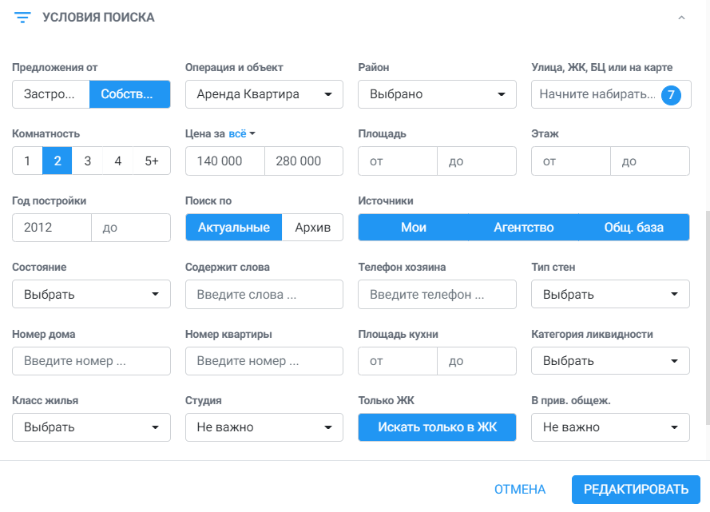
Task: Select the Застро... offers option
Action: 51,94
